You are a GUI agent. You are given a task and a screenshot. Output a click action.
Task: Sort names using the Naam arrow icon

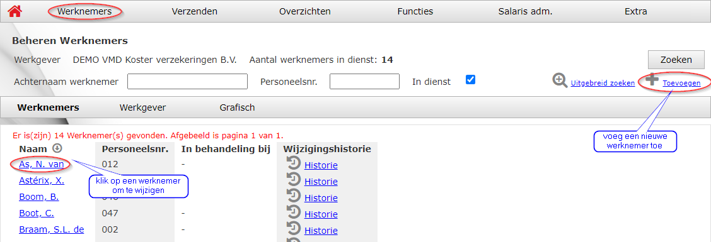pos(57,148)
